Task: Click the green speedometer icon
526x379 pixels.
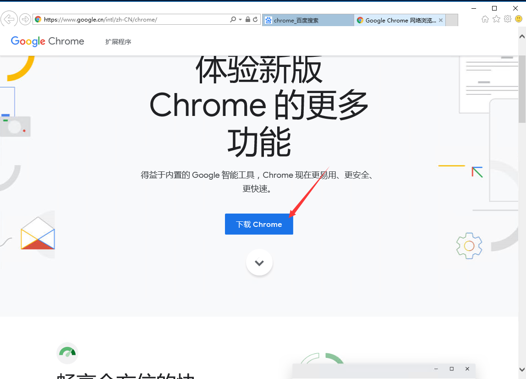Action: (x=67, y=353)
